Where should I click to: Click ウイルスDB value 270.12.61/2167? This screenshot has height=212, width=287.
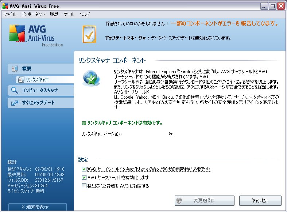(x=49, y=180)
